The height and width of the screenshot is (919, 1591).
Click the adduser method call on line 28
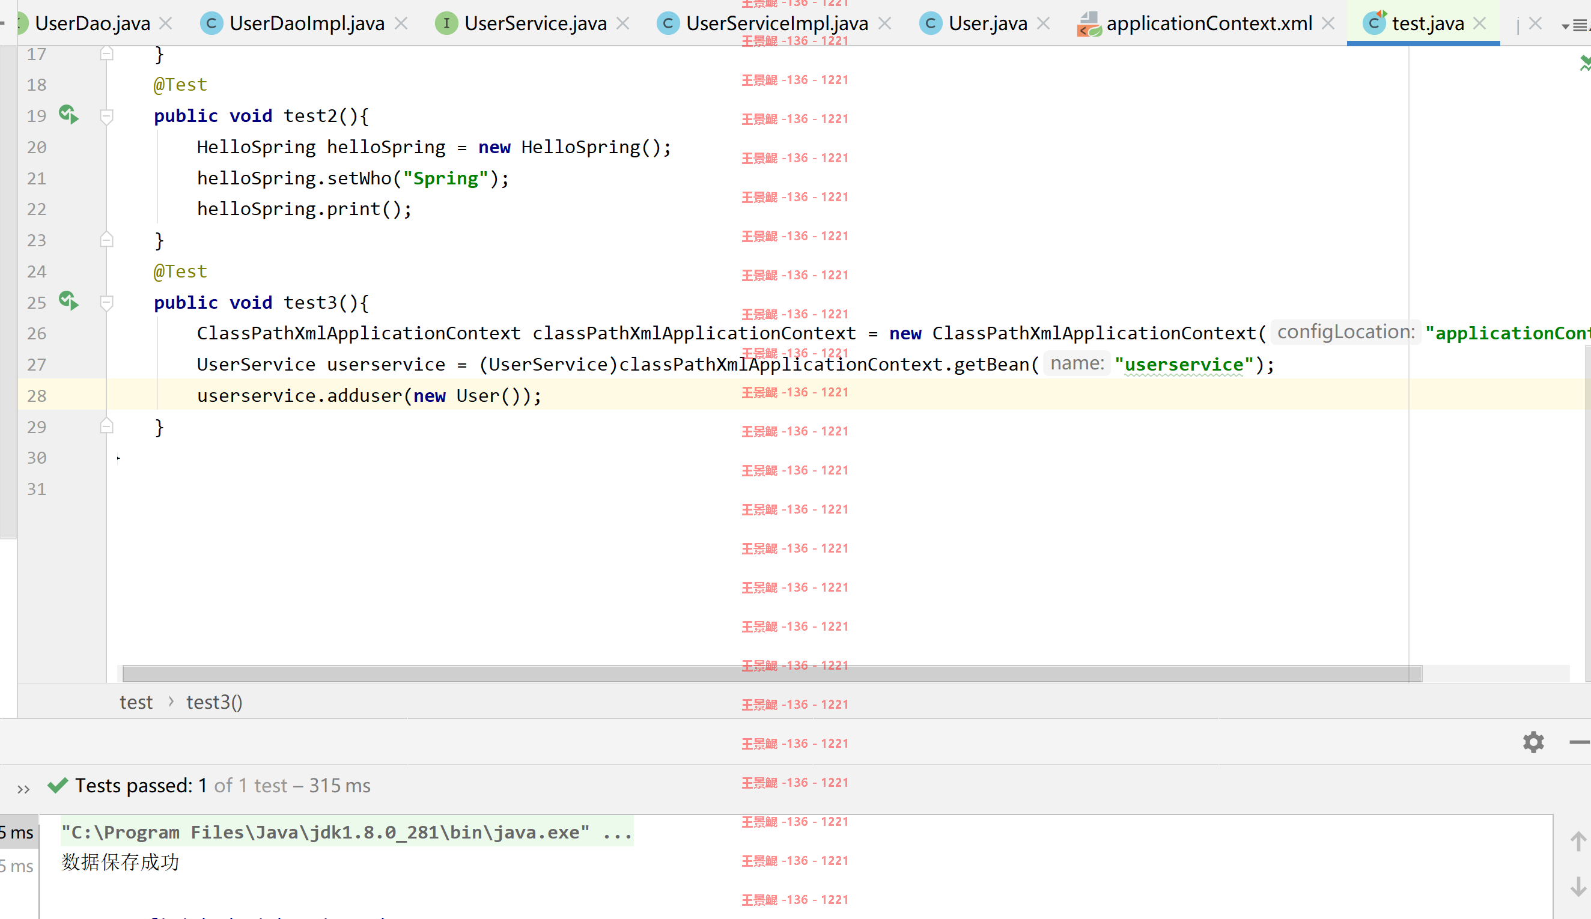pos(364,396)
